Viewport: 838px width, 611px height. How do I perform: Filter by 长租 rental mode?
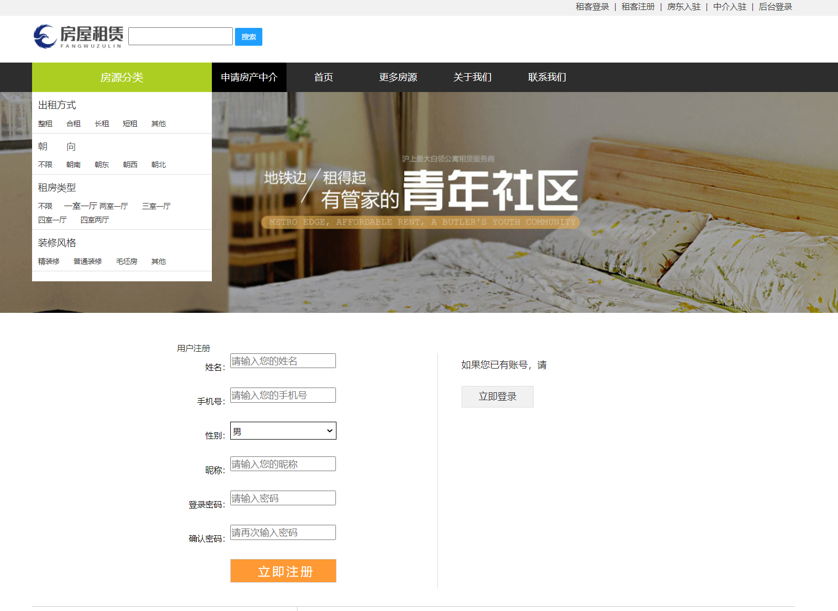(x=102, y=124)
